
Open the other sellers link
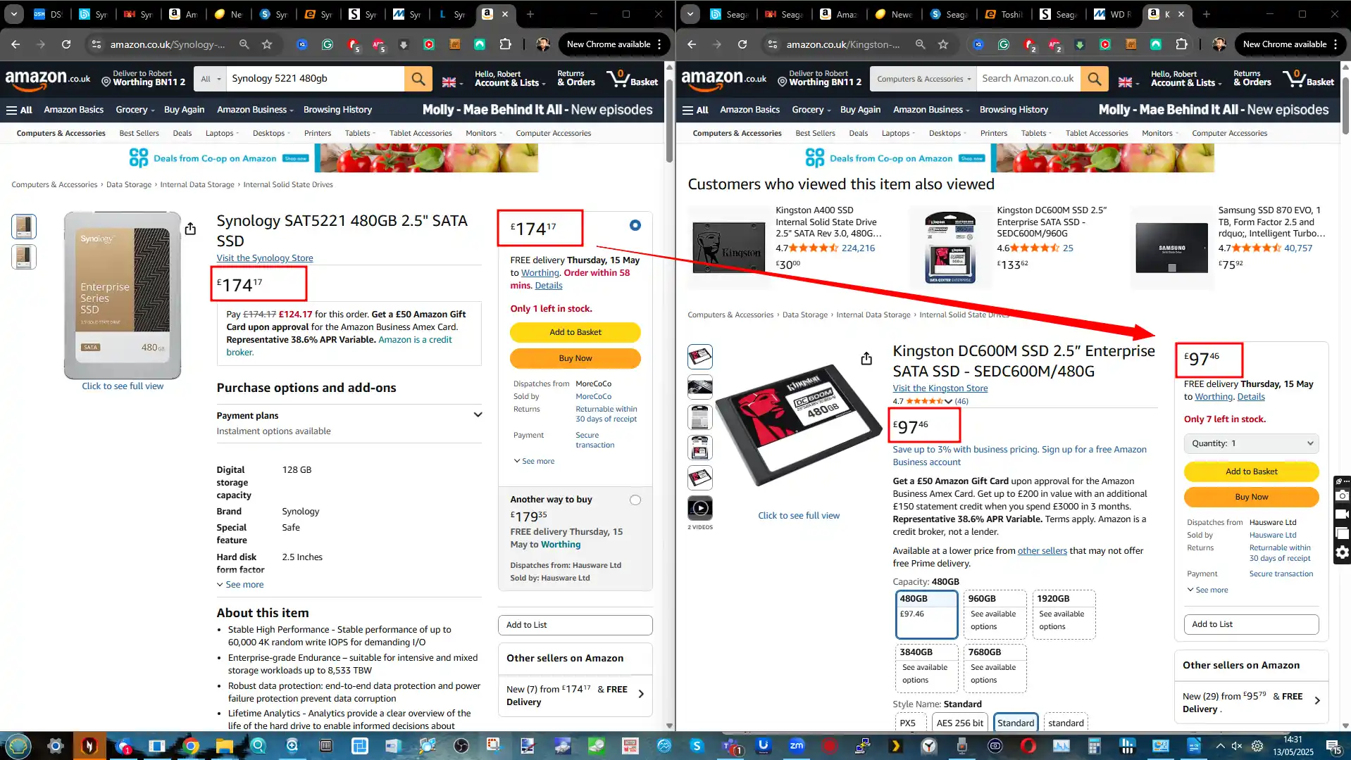pos(1042,551)
